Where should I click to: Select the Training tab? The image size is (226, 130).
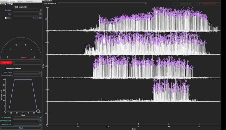12,1
